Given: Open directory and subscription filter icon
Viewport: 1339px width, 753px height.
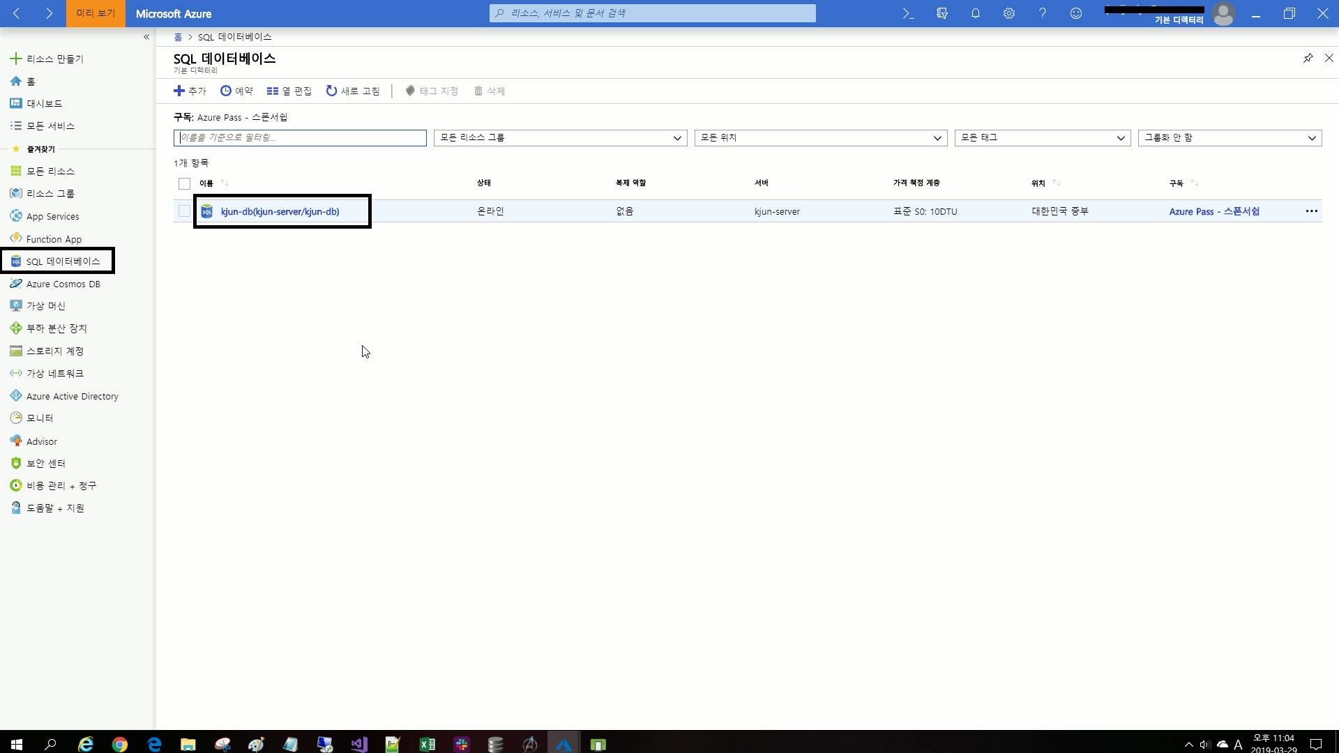Looking at the screenshot, I should (941, 13).
